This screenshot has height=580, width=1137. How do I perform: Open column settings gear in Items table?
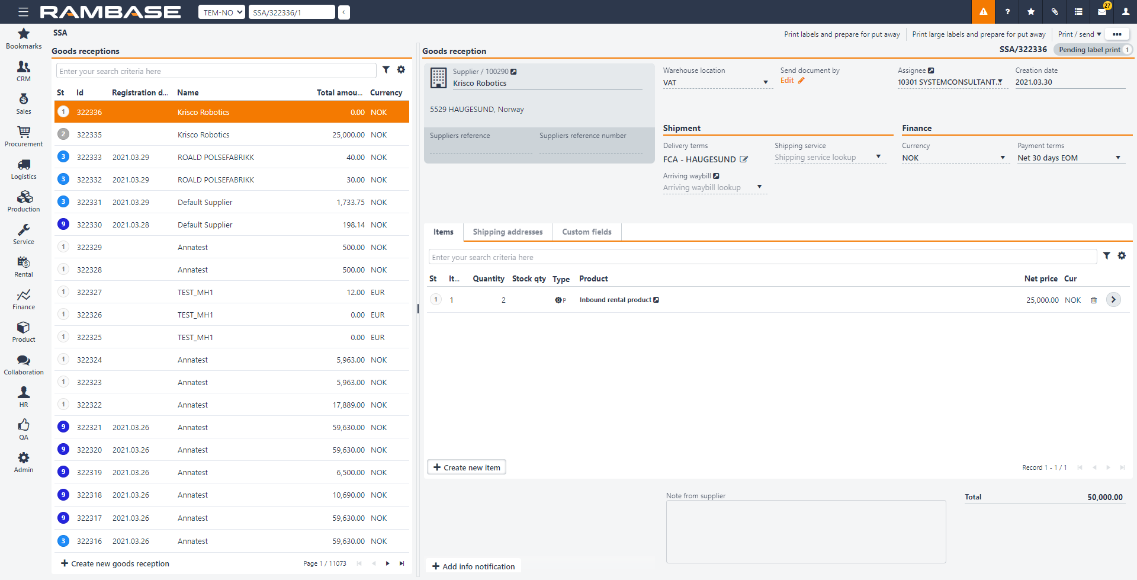[1122, 256]
